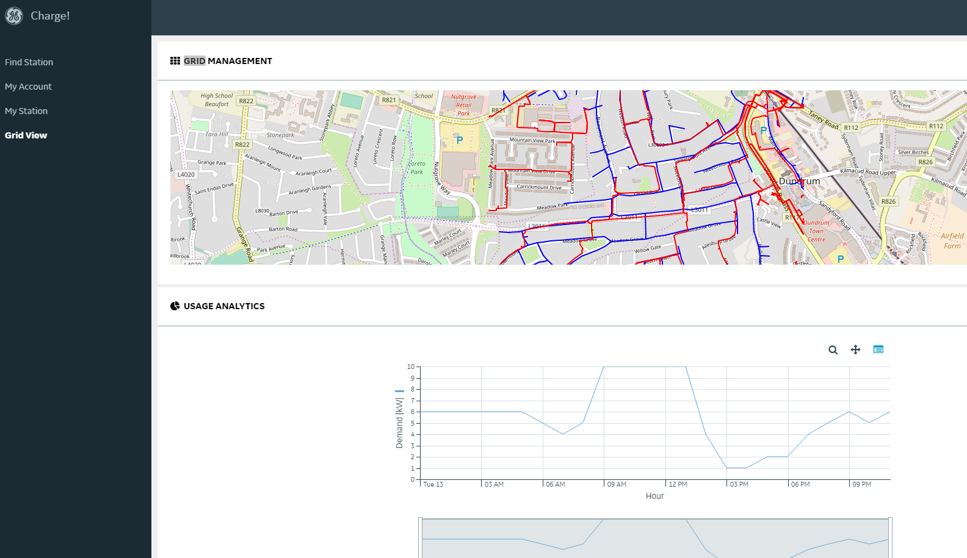This screenshot has width=967, height=558.
Task: Click the Demand [kW] axis label
Action: (x=399, y=423)
